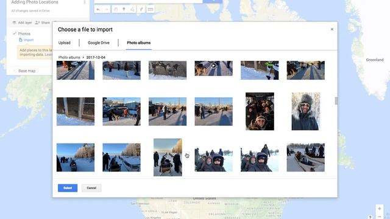This screenshot has width=390, height=219.
Task: Open map help question mark
Action: click(370, 217)
